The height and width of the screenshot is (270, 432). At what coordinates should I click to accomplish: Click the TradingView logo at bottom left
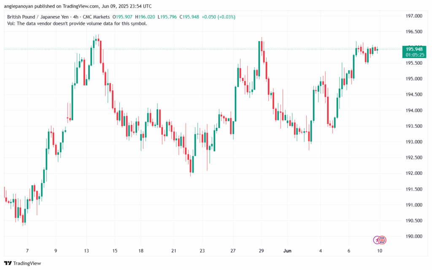click(23, 263)
